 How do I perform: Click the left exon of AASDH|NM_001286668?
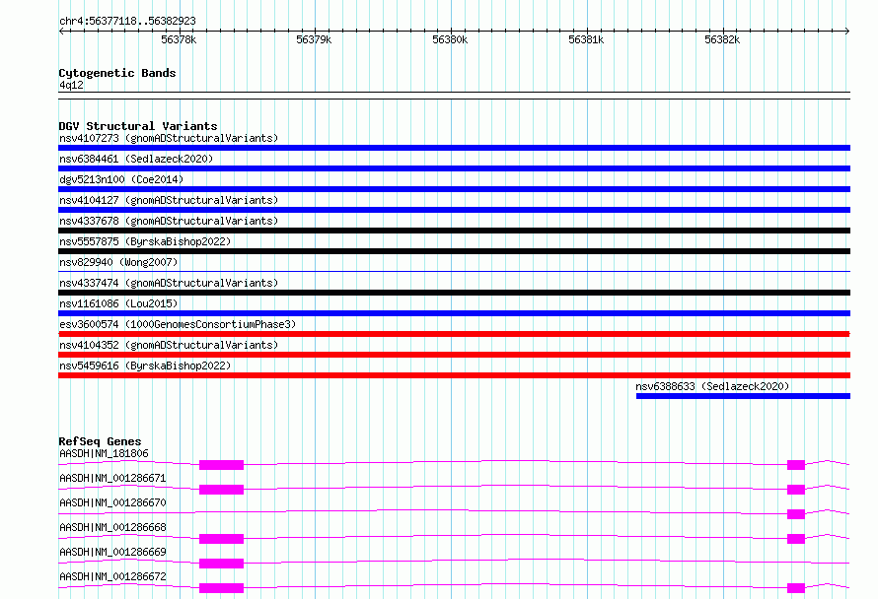coord(222,539)
